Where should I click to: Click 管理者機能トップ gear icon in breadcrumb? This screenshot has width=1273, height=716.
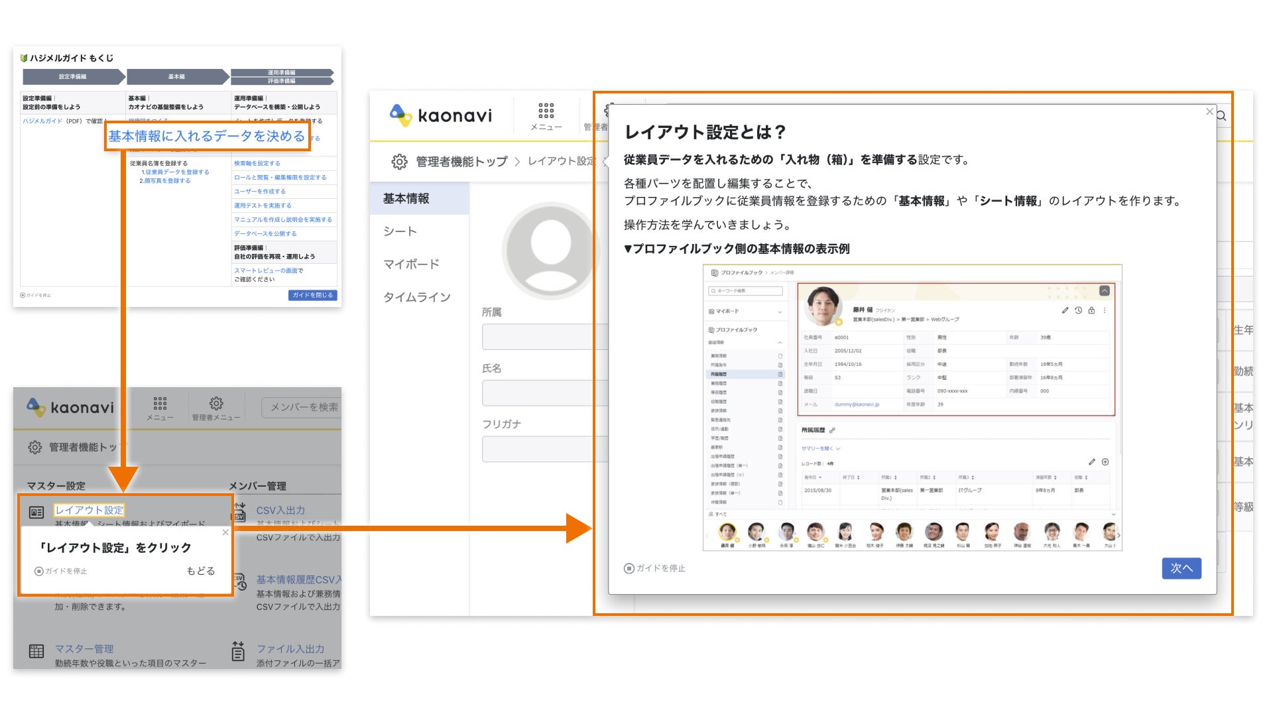coord(399,161)
